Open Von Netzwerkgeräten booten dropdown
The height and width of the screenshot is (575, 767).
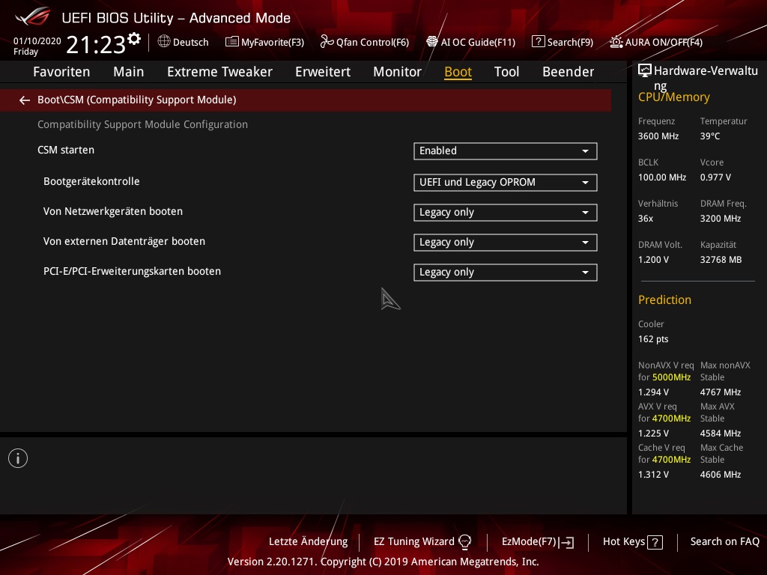pyautogui.click(x=506, y=213)
